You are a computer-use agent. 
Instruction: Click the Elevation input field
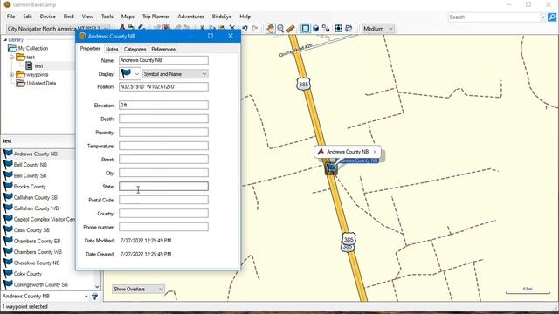tap(163, 105)
